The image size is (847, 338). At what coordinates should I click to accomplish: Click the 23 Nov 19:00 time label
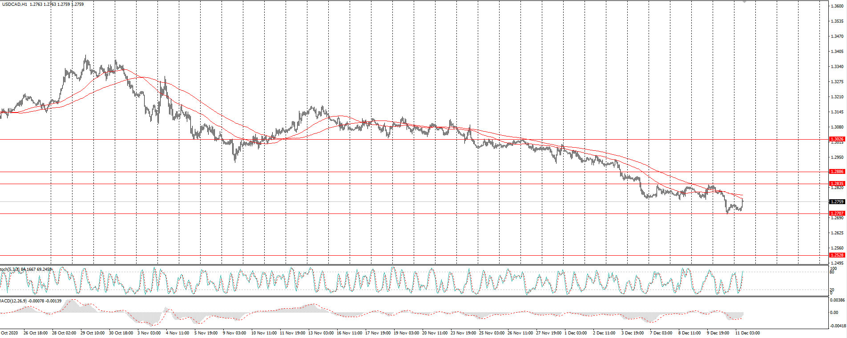(x=463, y=333)
